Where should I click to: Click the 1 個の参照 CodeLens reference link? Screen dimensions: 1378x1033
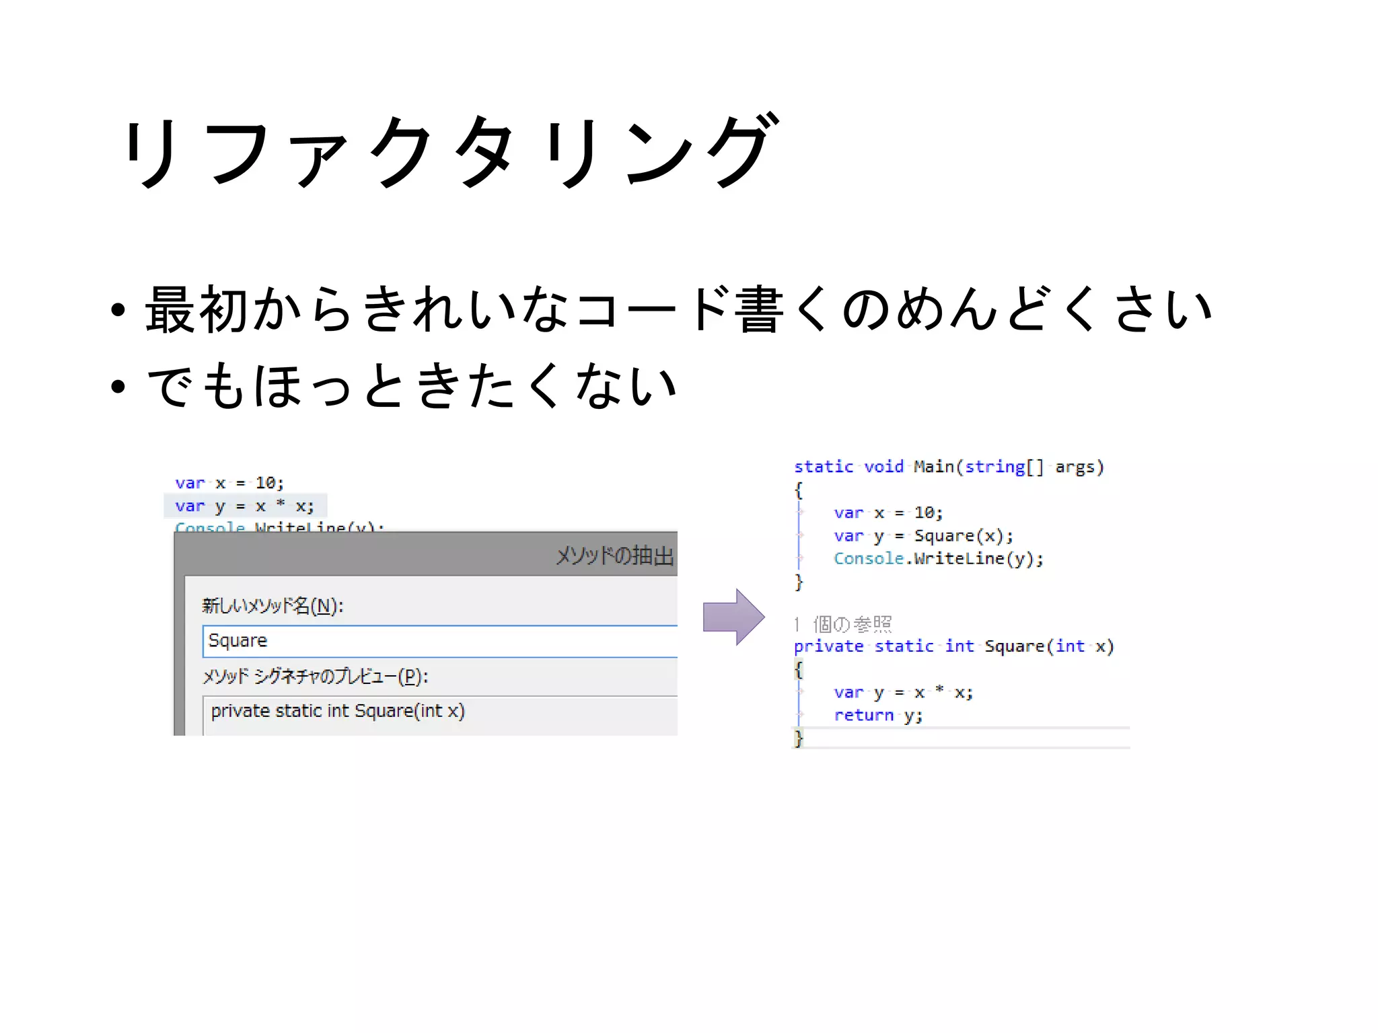click(842, 624)
